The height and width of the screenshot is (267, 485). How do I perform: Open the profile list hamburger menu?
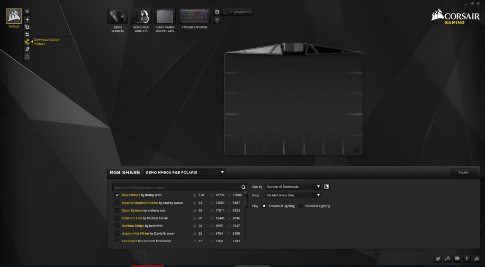[x=27, y=12]
